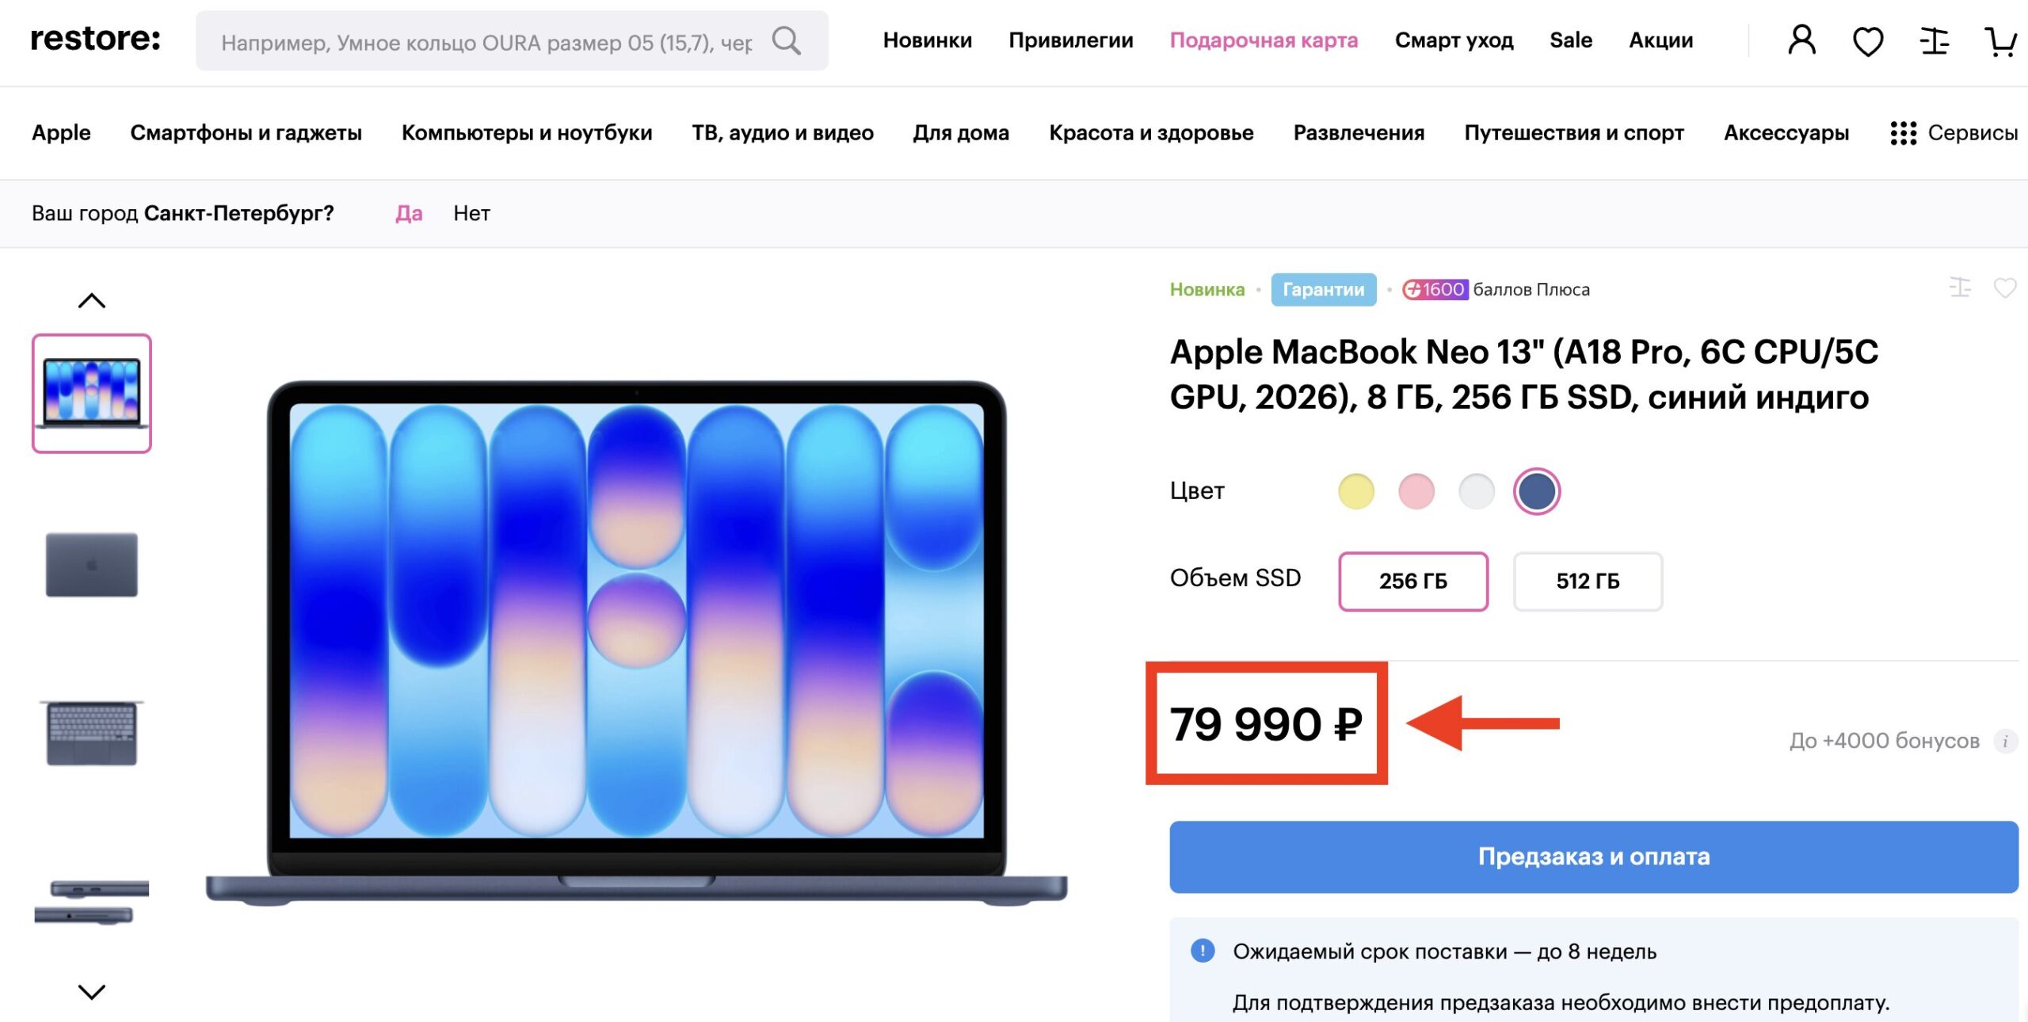Image resolution: width=2028 pixels, height=1022 pixels.
Task: Open the wishlist heart icon in header
Action: point(1870,40)
